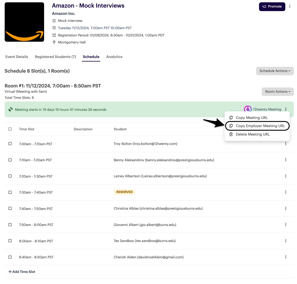This screenshot has width=297, height=284.
Task: Check the 7:20am - 7:30am PST slot
Action: point(10,176)
